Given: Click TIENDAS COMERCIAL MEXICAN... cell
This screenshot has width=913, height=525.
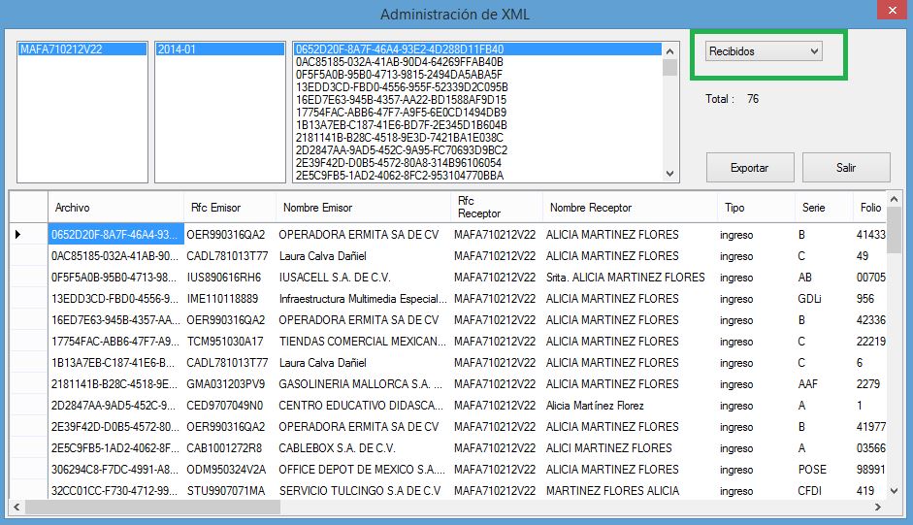Looking at the screenshot, I should coord(363,342).
